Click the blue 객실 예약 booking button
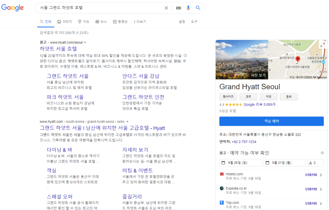Screen dimensions: 329x210 [271, 121]
